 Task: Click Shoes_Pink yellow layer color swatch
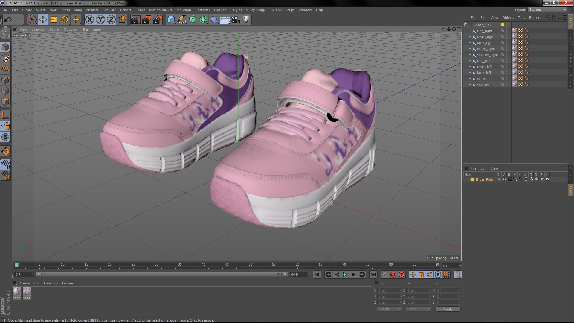503,25
